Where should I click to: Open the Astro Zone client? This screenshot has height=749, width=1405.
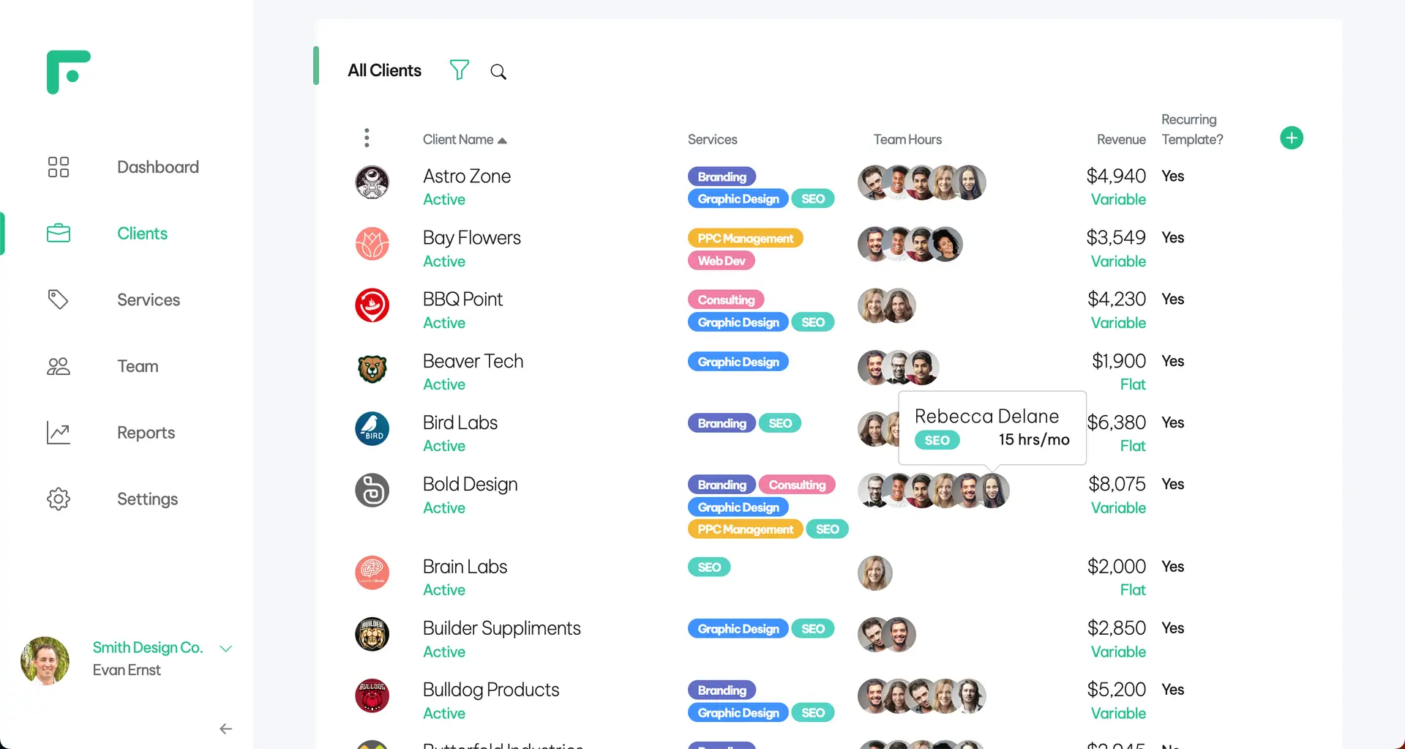tap(467, 176)
